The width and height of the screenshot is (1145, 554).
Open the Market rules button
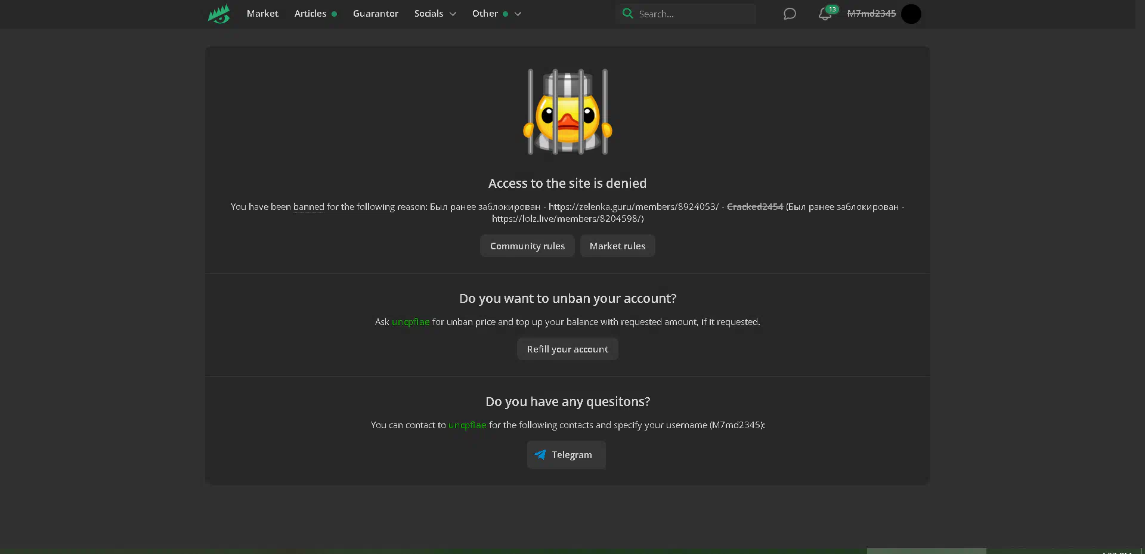[617, 246]
